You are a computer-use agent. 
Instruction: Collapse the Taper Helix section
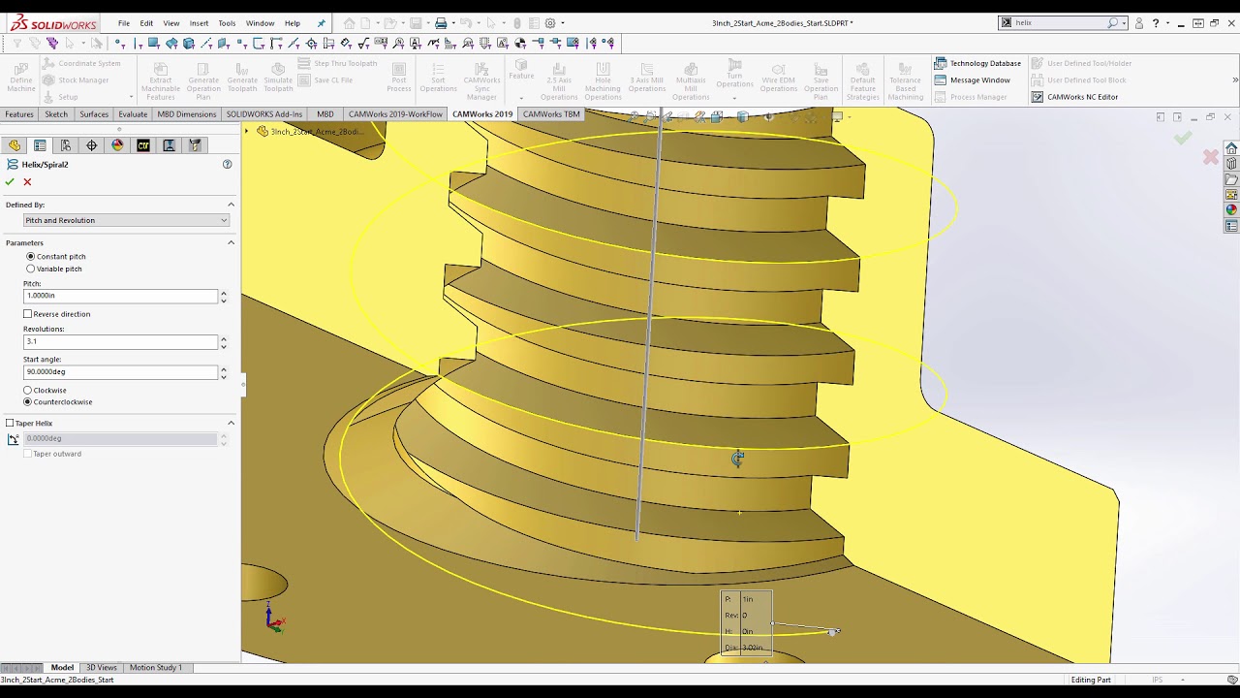click(231, 423)
